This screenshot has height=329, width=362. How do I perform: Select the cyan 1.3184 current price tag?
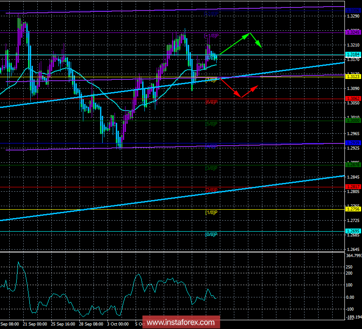[353, 54]
